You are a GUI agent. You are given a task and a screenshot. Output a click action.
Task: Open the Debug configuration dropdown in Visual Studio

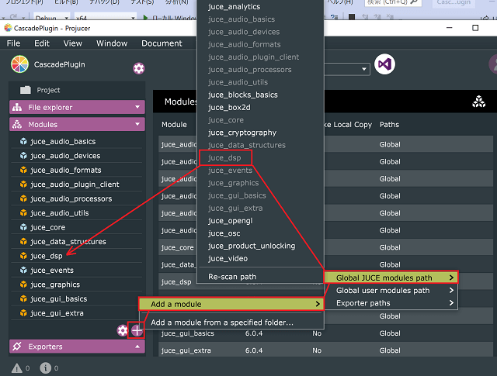click(x=51, y=18)
